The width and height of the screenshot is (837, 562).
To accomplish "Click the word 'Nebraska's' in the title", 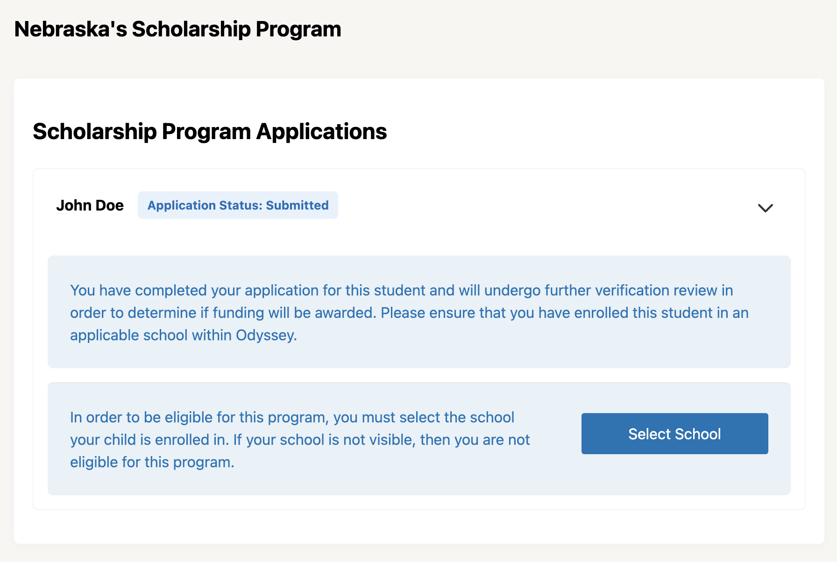I will 71,29.
